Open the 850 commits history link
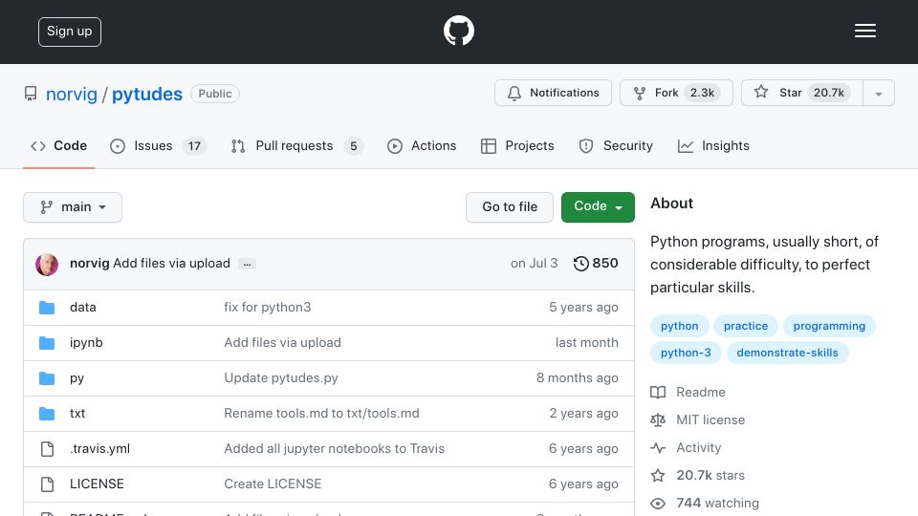Viewport: 918px width, 516px height. point(596,264)
